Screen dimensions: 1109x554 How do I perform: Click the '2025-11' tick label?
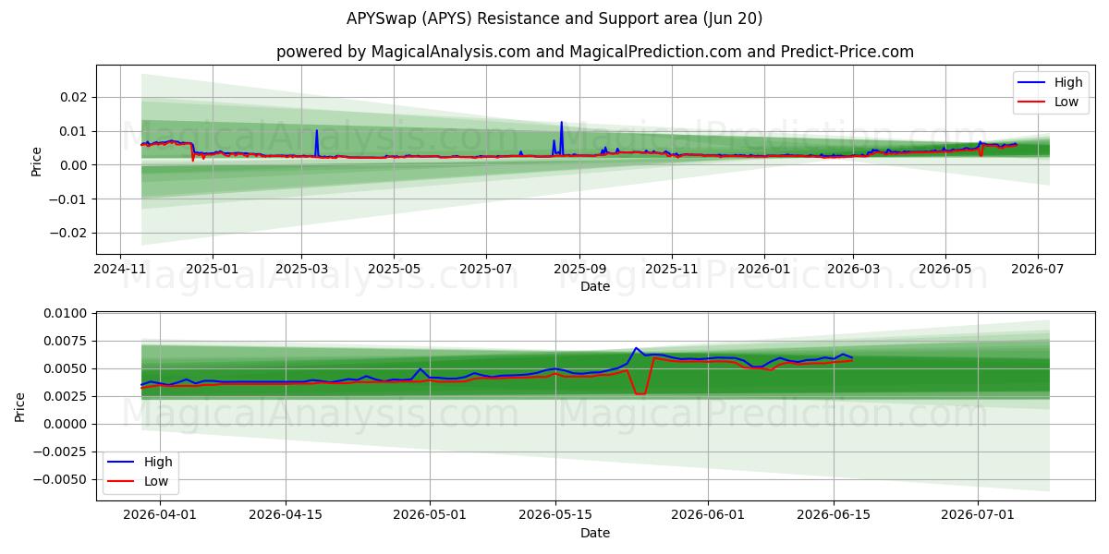click(672, 269)
